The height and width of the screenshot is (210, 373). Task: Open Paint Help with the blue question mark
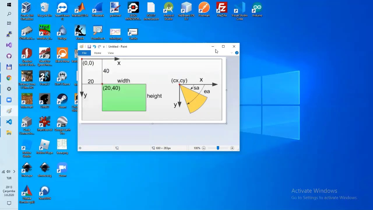237,53
